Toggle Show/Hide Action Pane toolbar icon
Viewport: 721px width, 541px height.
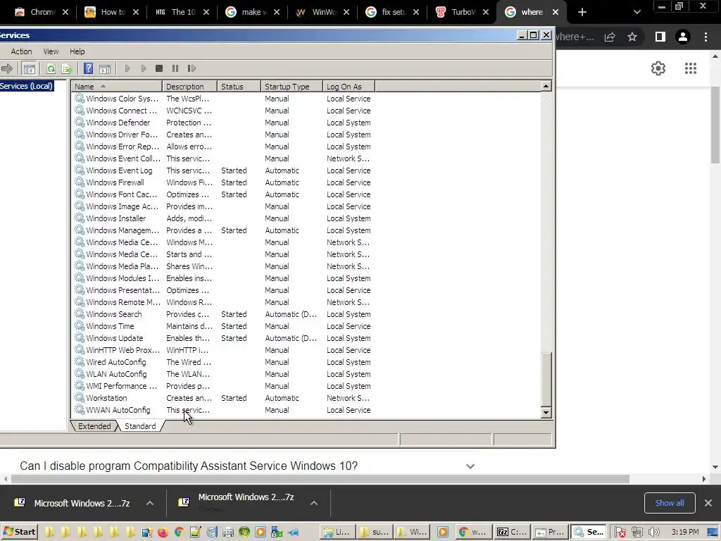105,68
